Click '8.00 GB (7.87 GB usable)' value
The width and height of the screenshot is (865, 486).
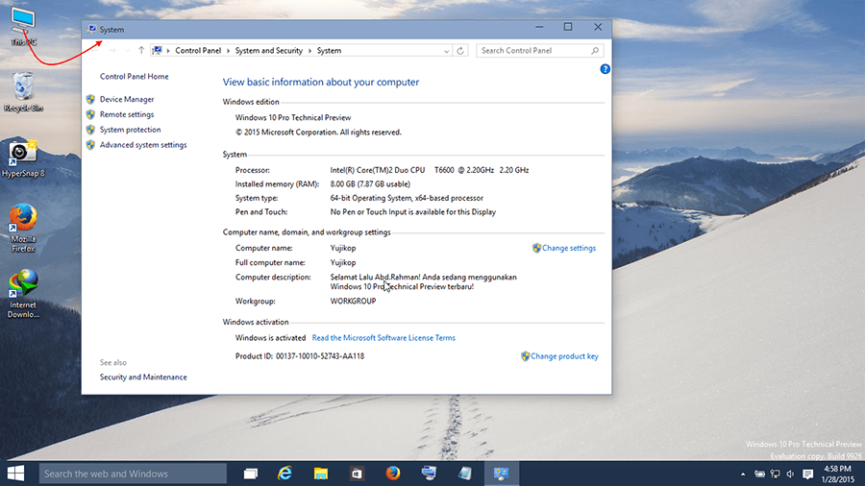[x=370, y=184]
